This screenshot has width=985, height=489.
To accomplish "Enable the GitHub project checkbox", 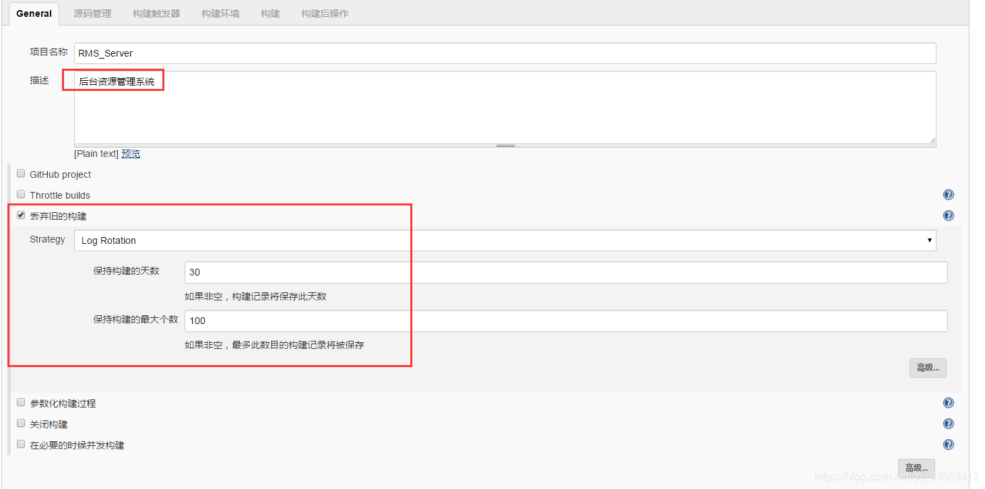I will click(x=21, y=174).
